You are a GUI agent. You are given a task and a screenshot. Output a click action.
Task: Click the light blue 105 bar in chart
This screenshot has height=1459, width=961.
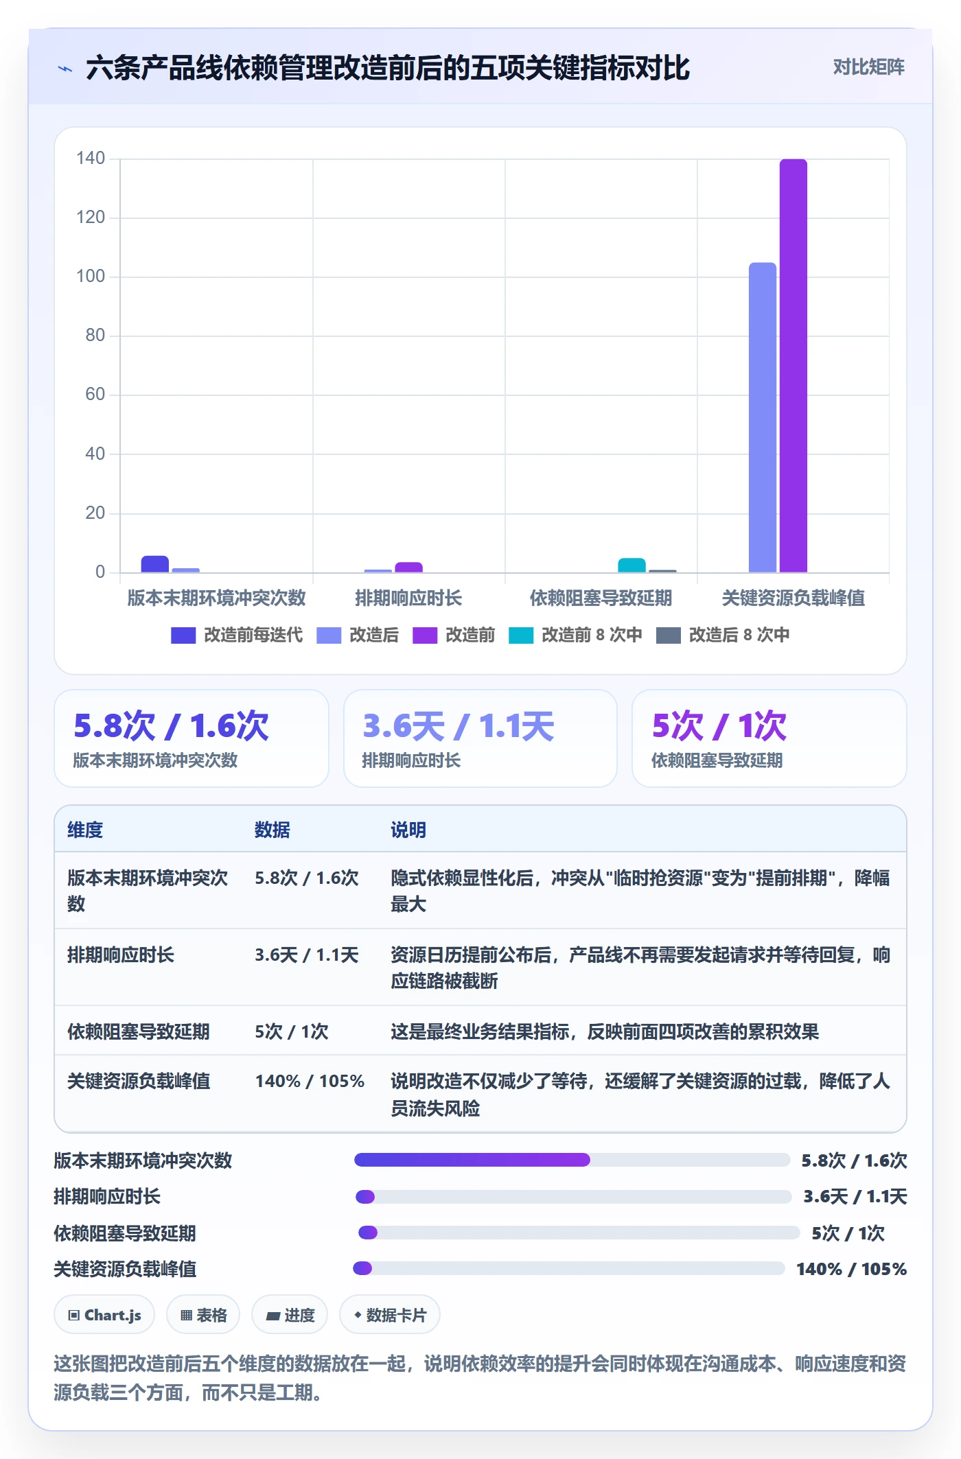(x=763, y=417)
